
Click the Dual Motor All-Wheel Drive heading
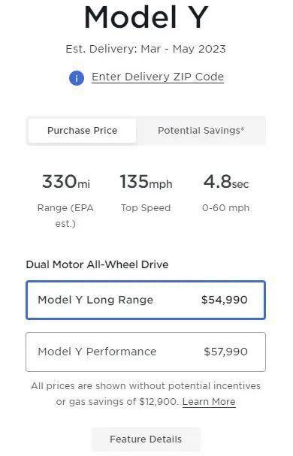(97, 264)
